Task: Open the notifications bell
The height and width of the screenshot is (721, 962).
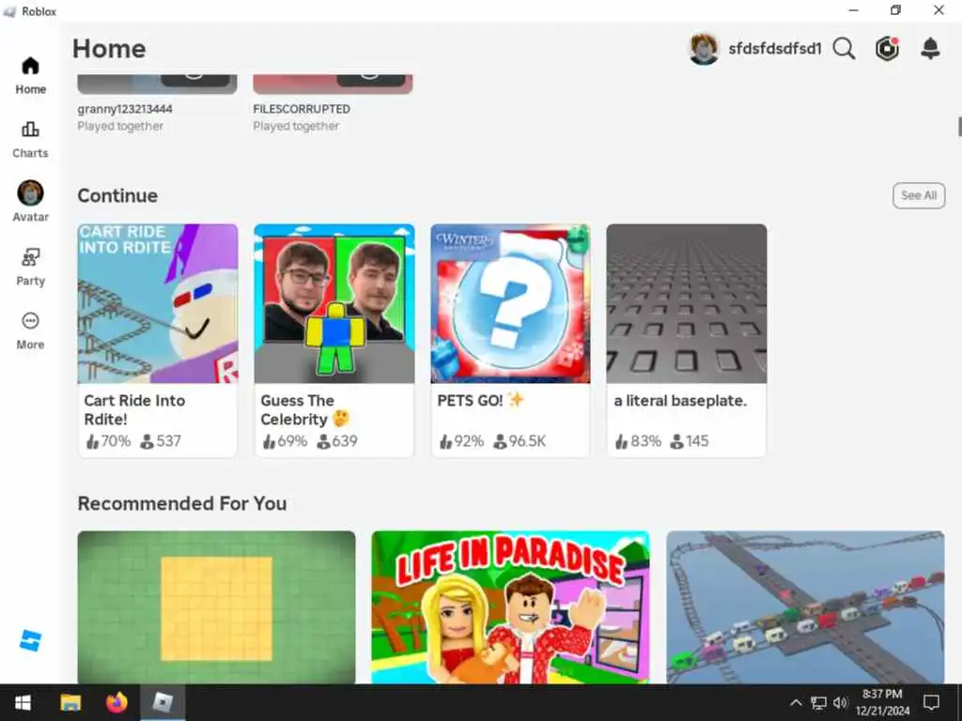Action: (x=930, y=49)
